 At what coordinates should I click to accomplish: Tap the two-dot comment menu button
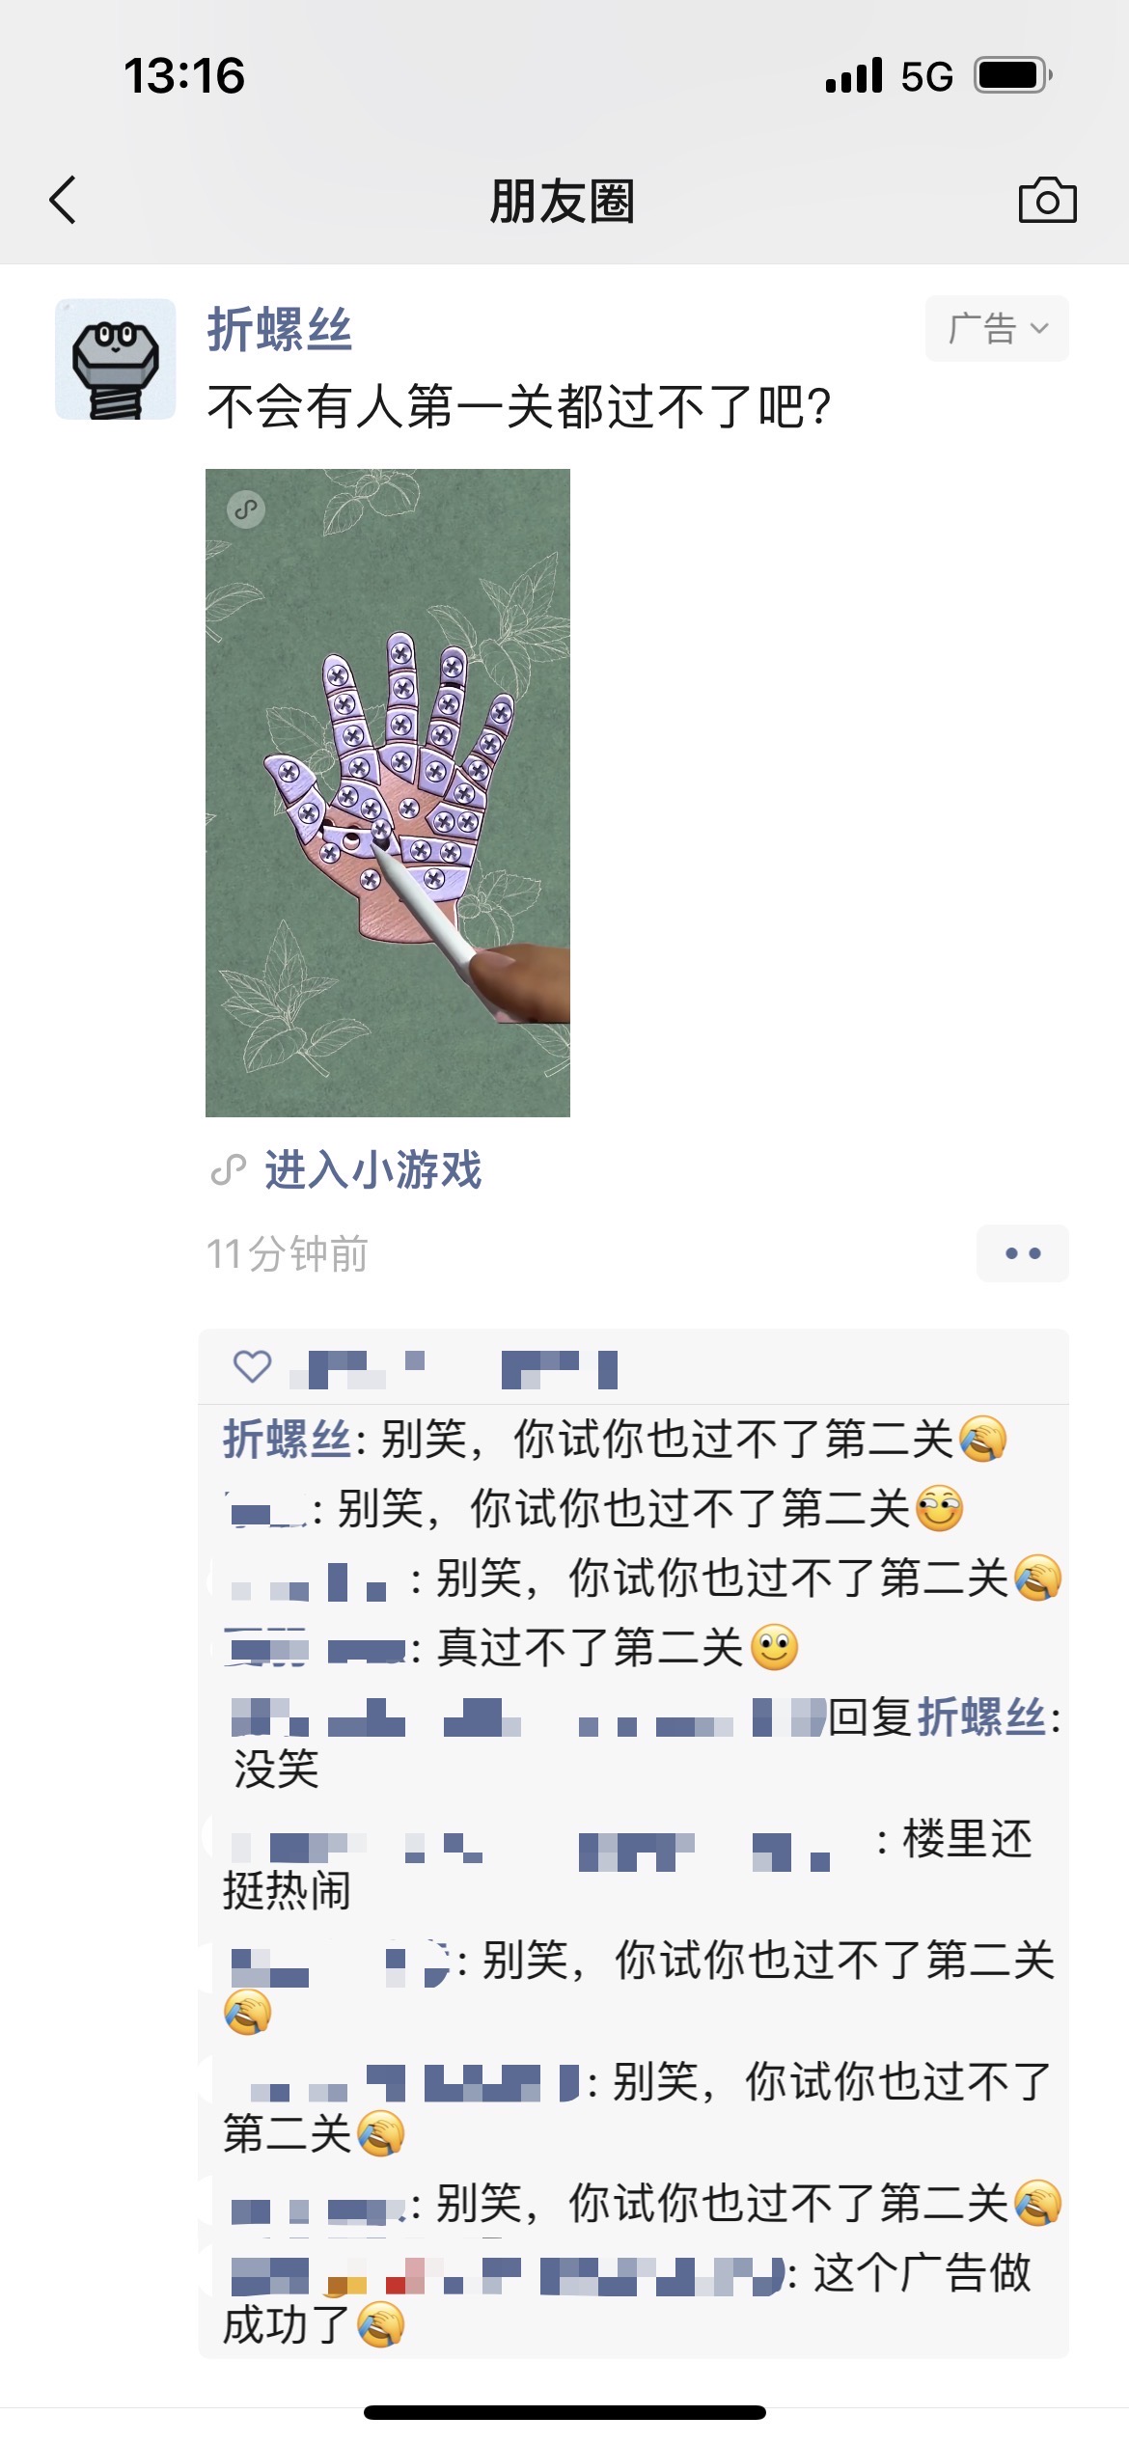click(1022, 1253)
